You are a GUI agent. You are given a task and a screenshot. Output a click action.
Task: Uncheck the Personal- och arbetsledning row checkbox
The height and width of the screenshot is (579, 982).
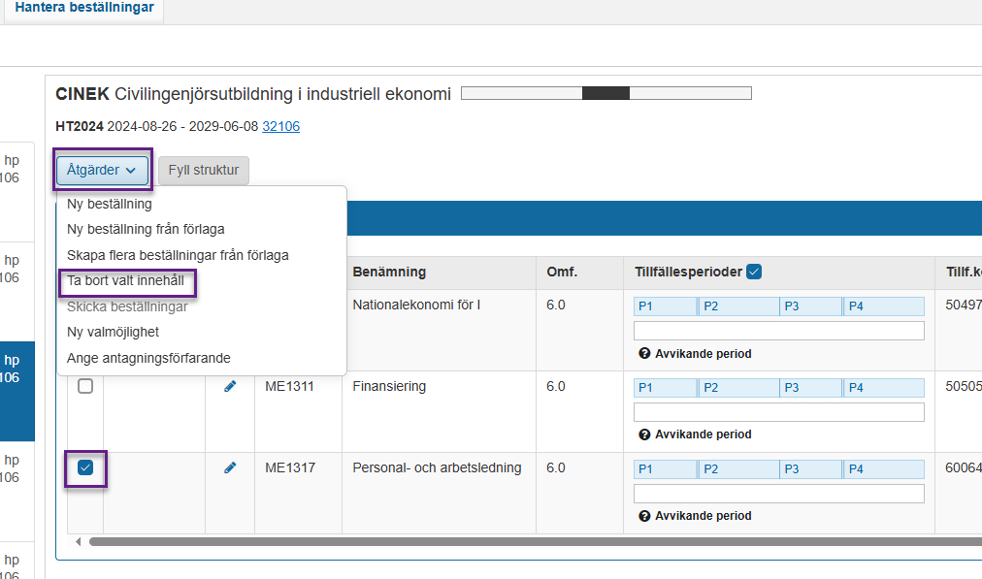85,468
